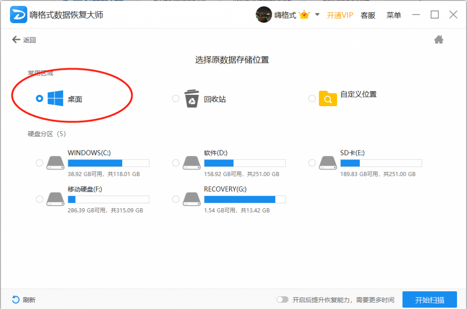
Task: Click the yellow custom location folder icon
Action: [327, 98]
